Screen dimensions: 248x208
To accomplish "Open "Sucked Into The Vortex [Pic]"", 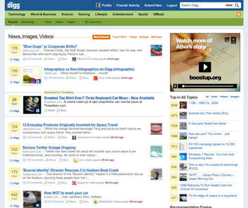I will tap(208, 113).
